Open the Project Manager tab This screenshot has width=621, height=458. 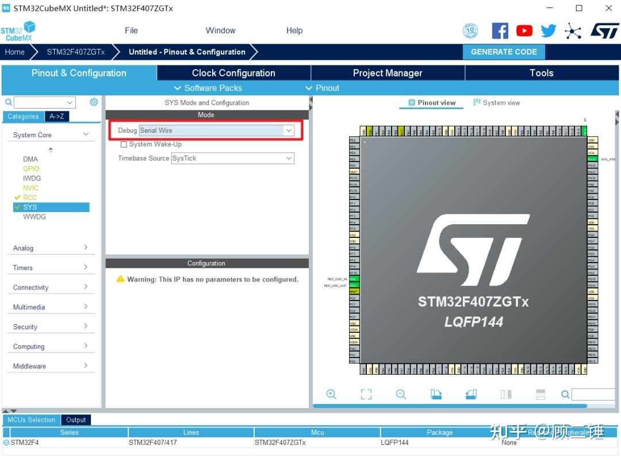387,73
